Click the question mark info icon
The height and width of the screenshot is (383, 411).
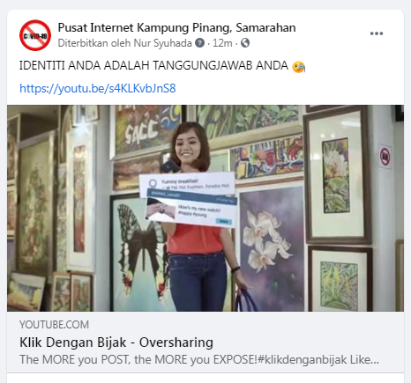(200, 43)
